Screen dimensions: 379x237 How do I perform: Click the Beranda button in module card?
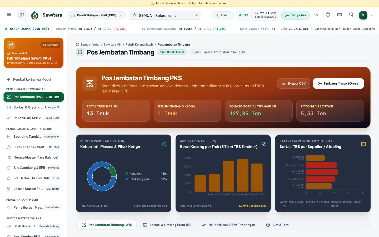(x=51, y=45)
